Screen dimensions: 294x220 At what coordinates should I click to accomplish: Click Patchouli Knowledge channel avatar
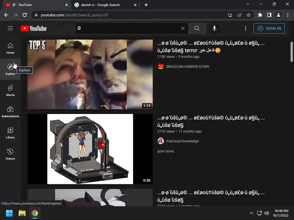161,141
